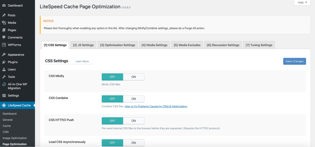This screenshot has width=315, height=147.
Task: Select the [6] Discussion Settings tab
Action: click(x=223, y=45)
